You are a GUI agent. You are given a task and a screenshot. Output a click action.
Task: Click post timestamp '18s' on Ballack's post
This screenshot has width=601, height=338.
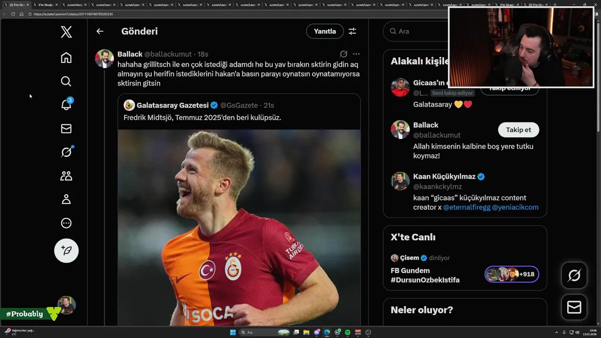(203, 54)
